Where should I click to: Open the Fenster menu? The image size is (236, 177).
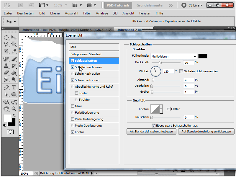click(145, 13)
